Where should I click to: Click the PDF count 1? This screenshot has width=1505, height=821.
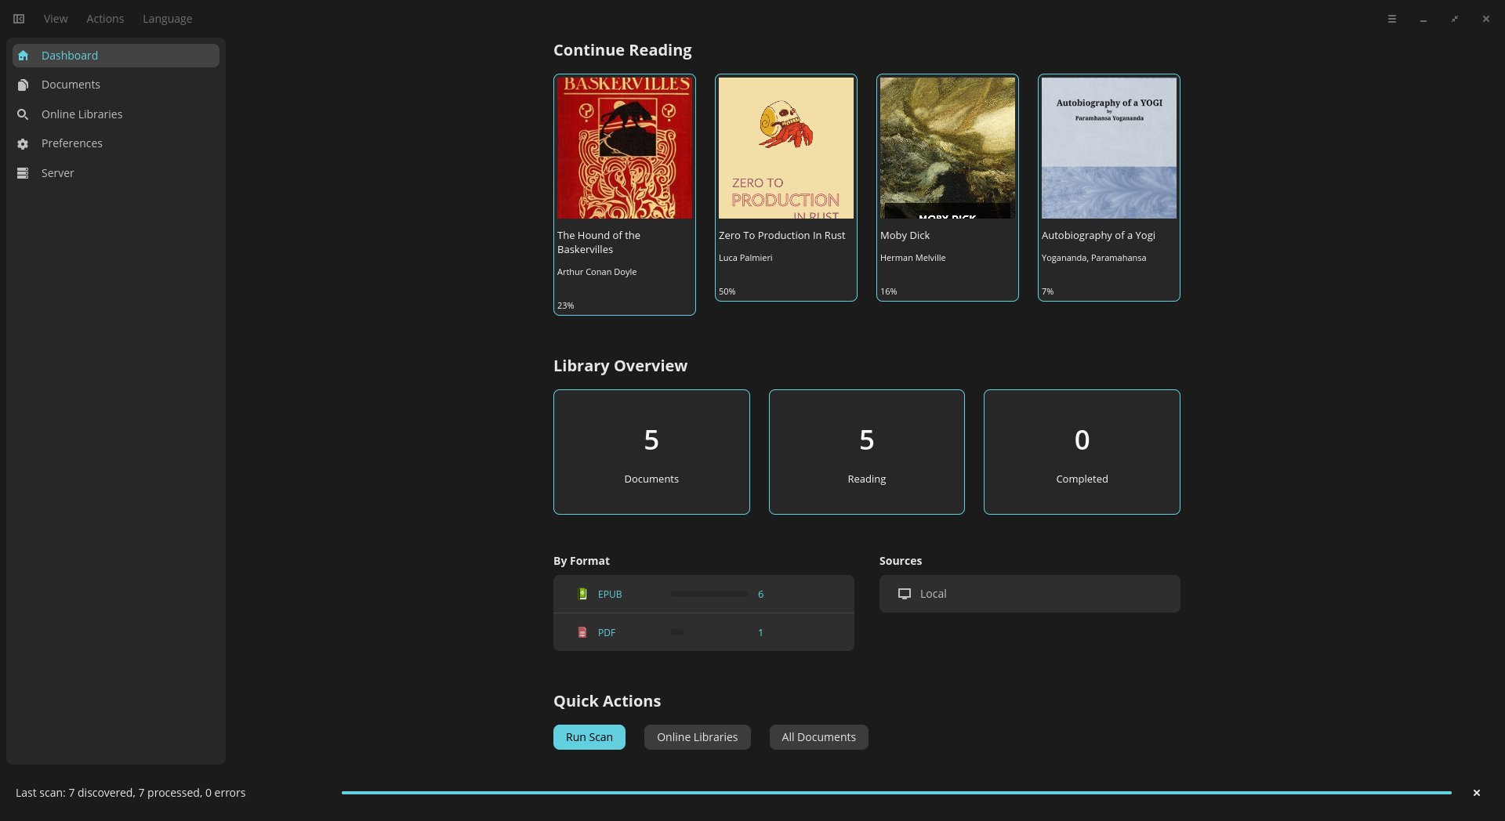[760, 633]
